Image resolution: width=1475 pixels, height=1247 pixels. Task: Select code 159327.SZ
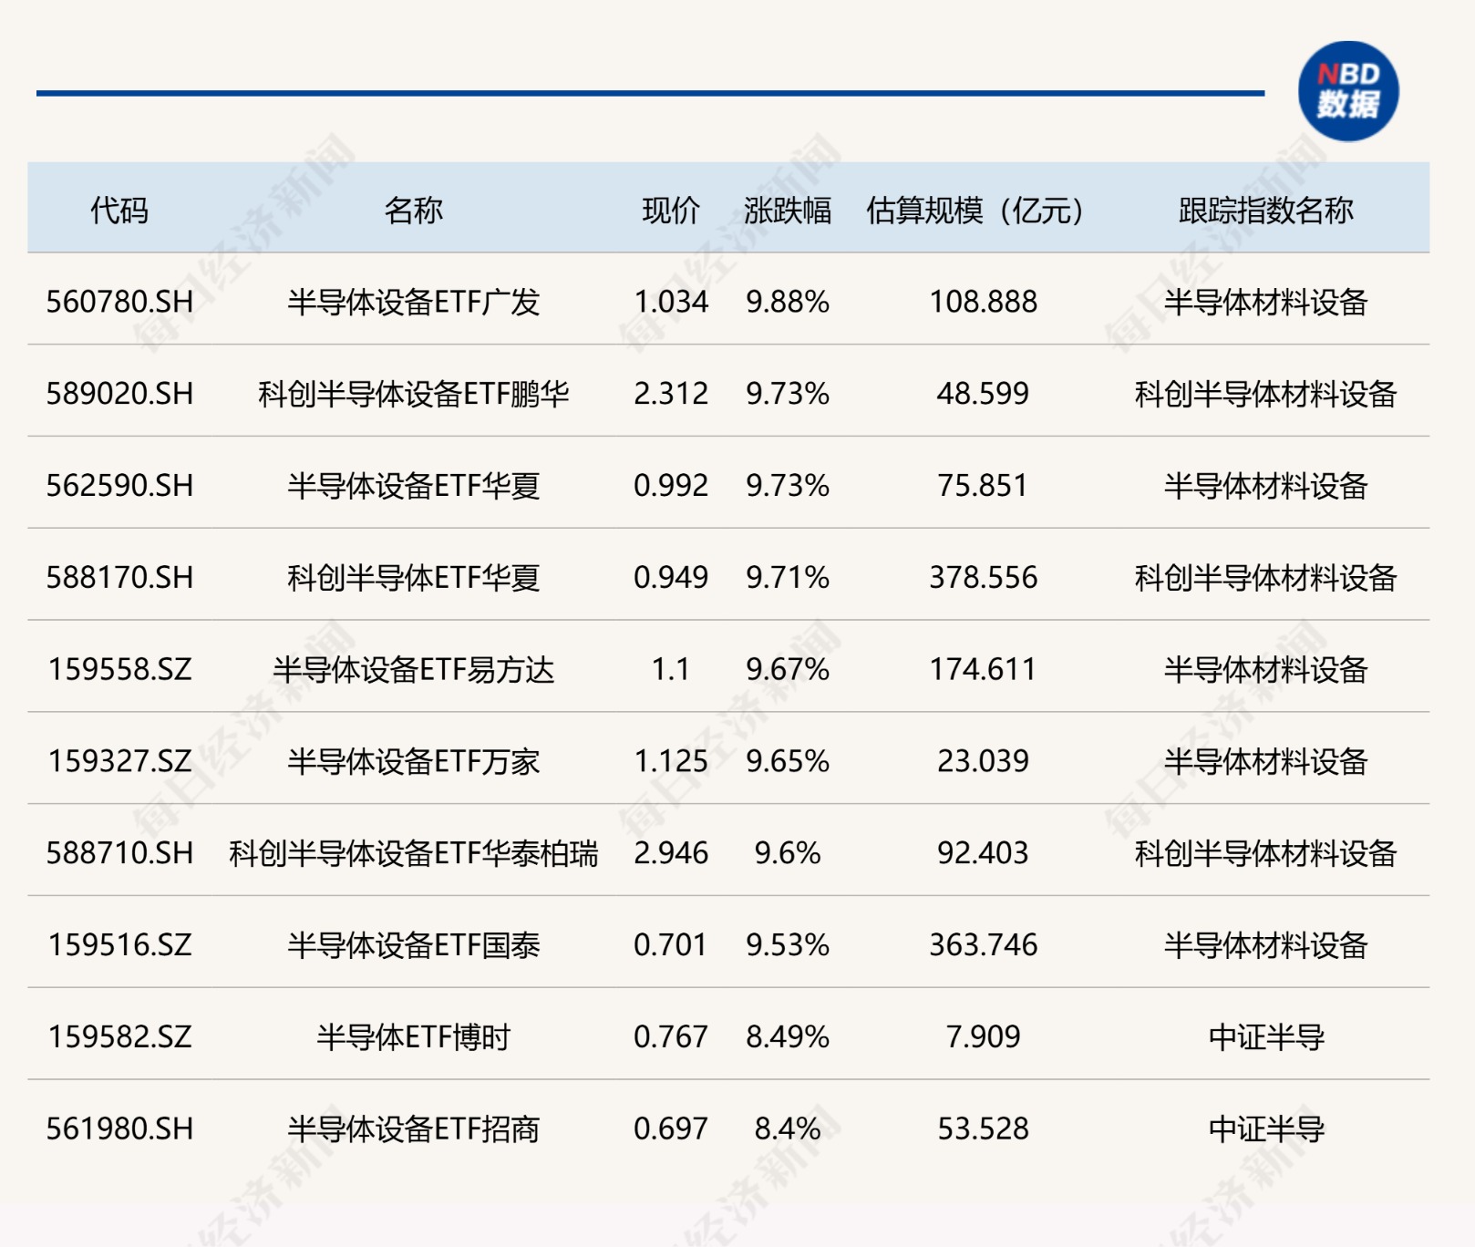[119, 761]
